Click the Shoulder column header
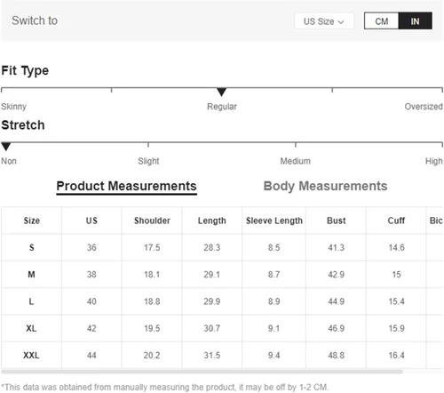Image resolution: width=444 pixels, height=393 pixels. pyautogui.click(x=152, y=221)
